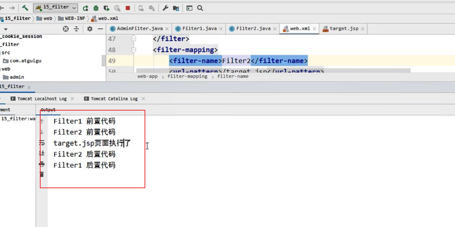Click 'Filter2 前置代码' console line
455x227 pixels.
(84, 132)
